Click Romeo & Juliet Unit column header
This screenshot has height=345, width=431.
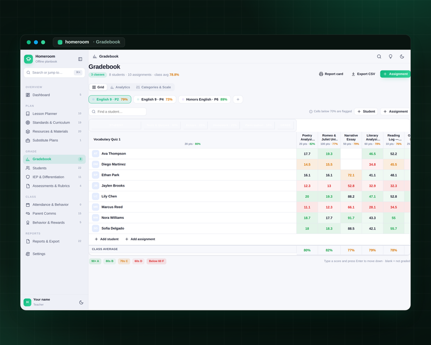(x=329, y=140)
